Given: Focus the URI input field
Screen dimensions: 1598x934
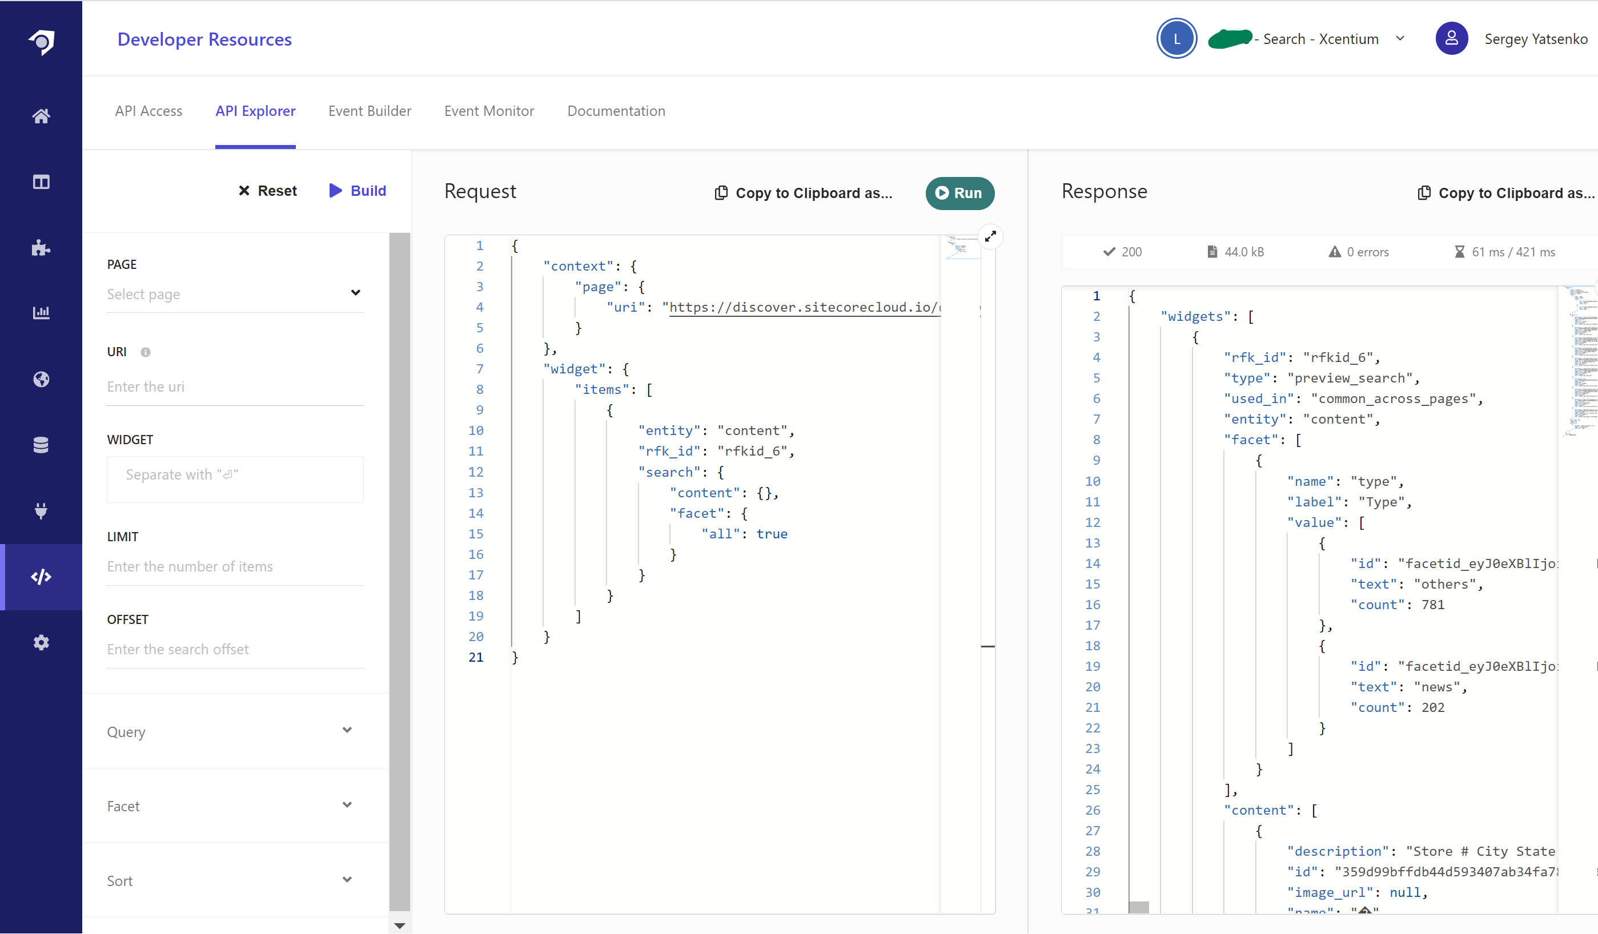Looking at the screenshot, I should click(235, 387).
